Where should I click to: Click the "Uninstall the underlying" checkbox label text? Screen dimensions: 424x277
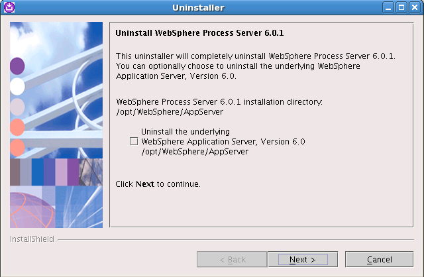coord(185,132)
